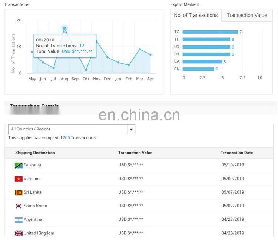The width and height of the screenshot is (278, 240).
Task: Open the All Countries / Regions dropdown
Action: coord(68,129)
